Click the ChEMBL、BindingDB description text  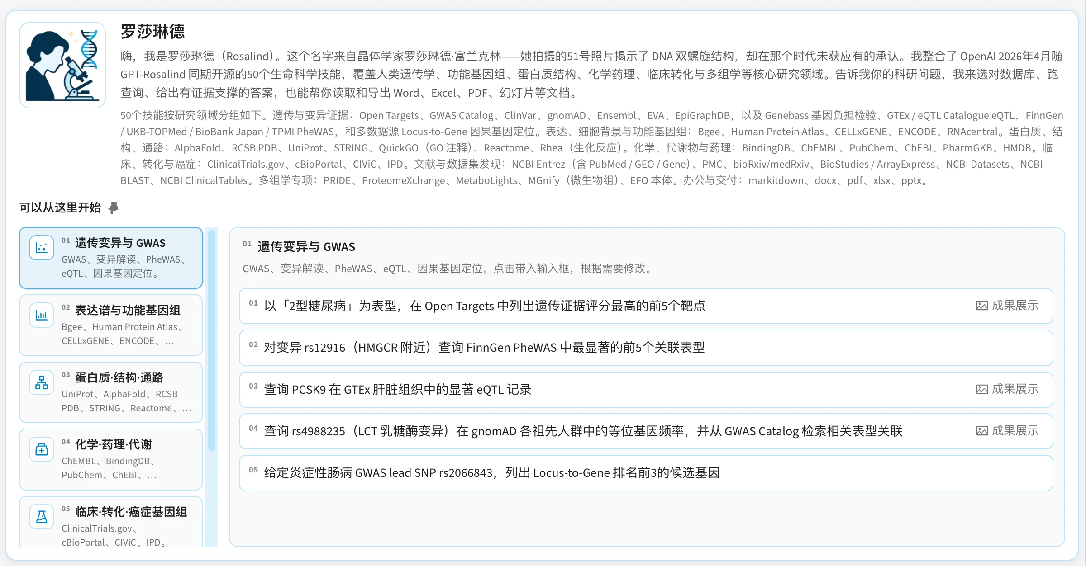pos(109,468)
